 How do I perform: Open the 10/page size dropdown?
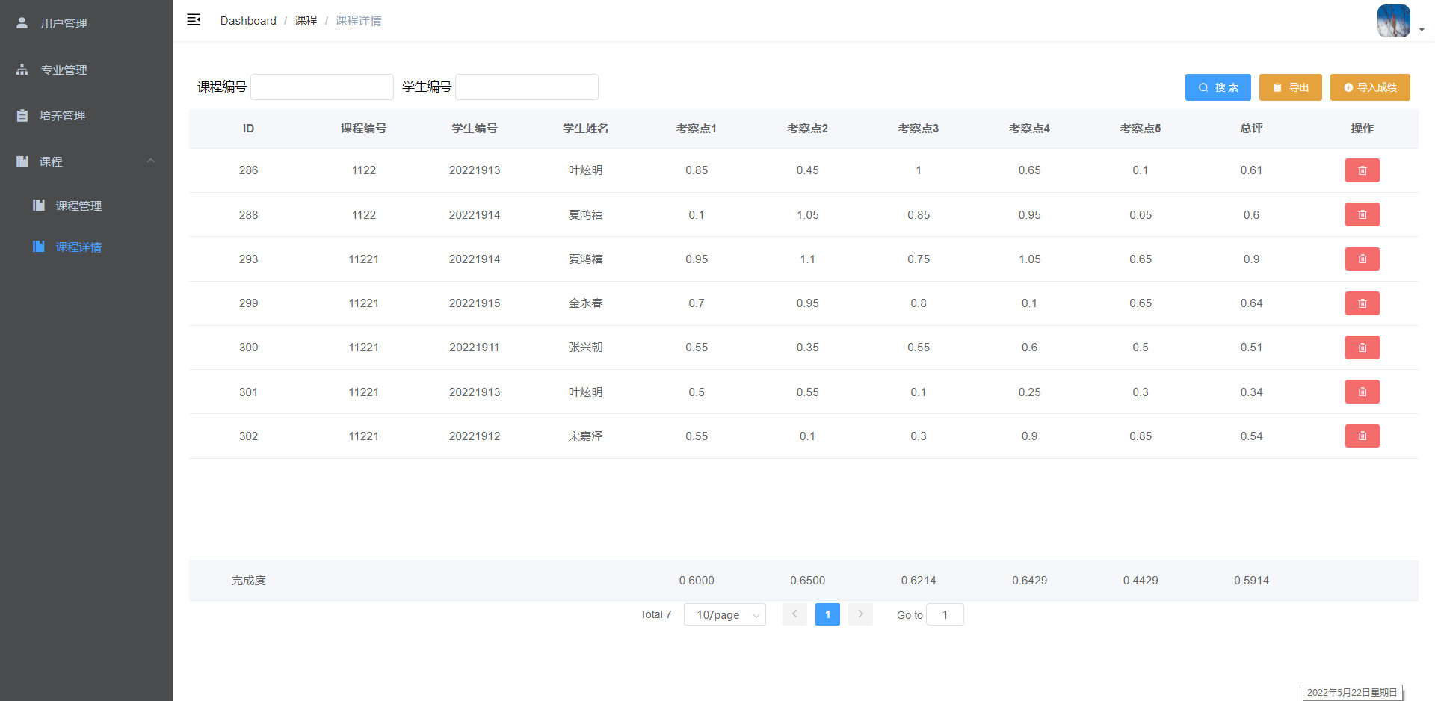(725, 614)
